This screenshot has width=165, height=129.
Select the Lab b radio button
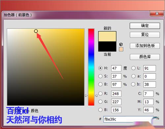(133, 84)
